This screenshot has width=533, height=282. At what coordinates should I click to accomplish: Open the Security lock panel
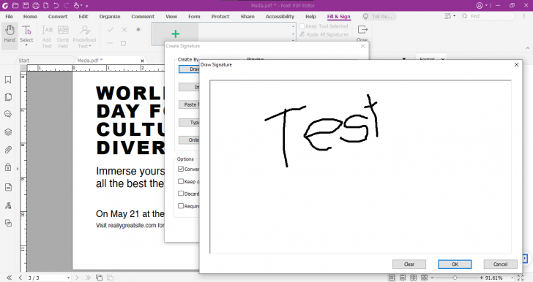[x=8, y=167]
